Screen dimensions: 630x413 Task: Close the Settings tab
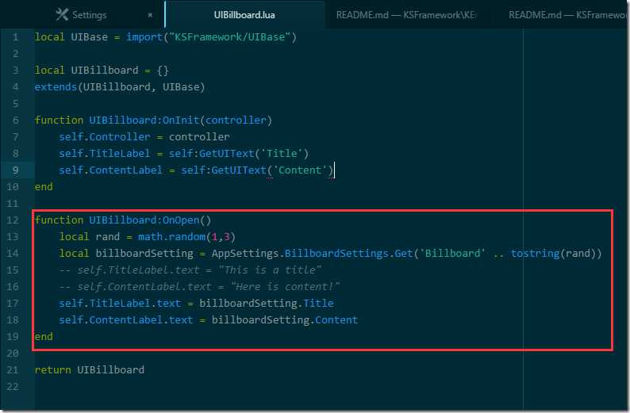tap(150, 15)
